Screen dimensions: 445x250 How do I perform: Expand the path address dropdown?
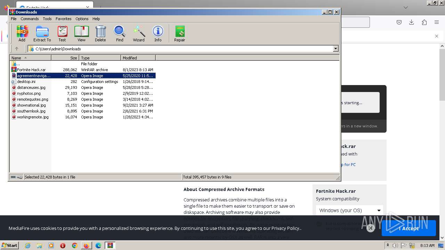[x=335, y=49]
